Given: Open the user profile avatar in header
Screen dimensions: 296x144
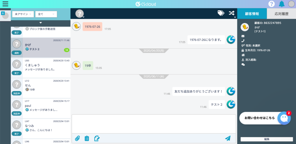Looking at the screenshot, I should [x=291, y=4].
